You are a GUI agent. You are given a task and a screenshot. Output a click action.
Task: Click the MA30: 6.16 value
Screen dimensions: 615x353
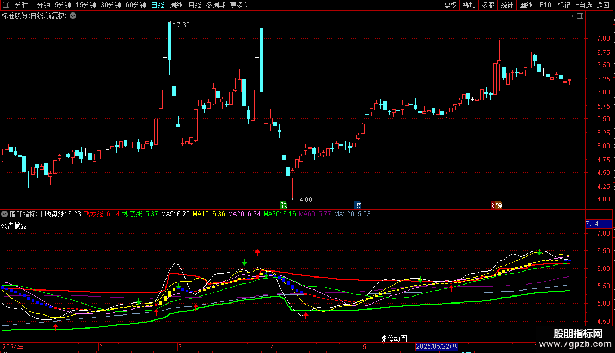click(280, 214)
